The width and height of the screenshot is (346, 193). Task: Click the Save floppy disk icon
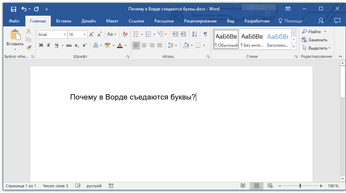click(x=13, y=9)
